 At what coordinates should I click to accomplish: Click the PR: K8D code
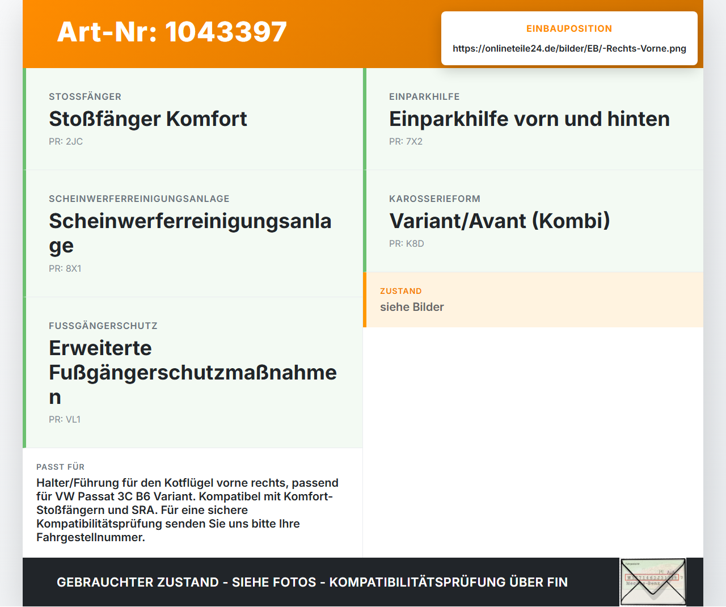(x=407, y=243)
